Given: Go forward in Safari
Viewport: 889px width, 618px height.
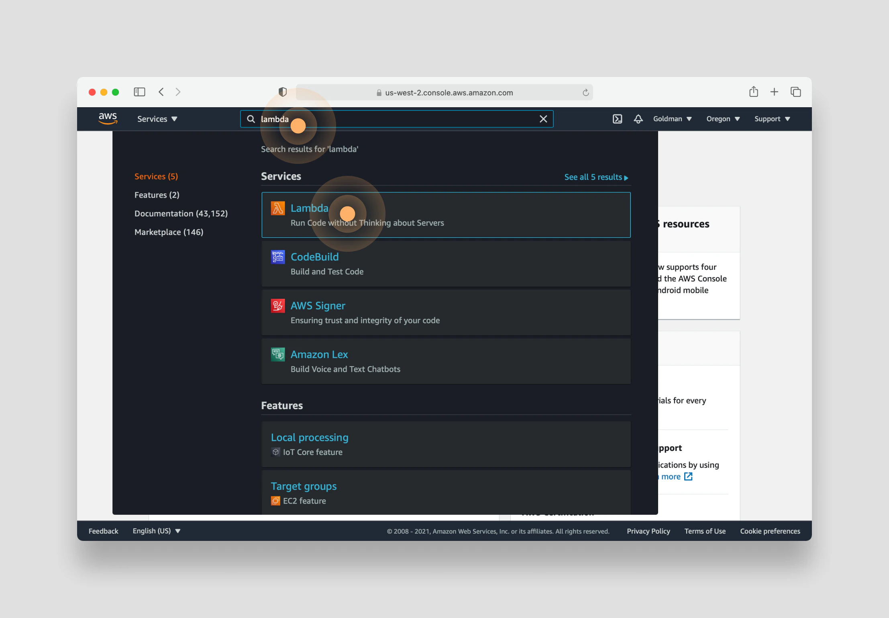Looking at the screenshot, I should click(178, 92).
